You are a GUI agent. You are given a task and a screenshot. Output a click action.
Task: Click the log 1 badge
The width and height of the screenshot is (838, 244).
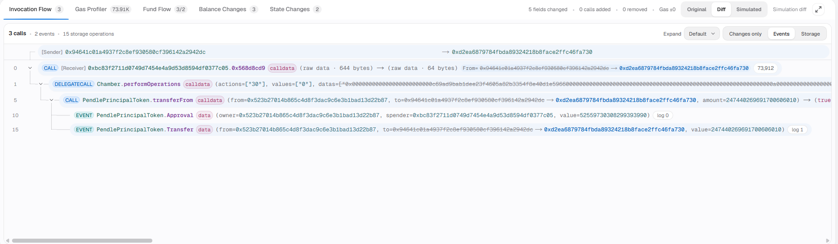pos(797,130)
